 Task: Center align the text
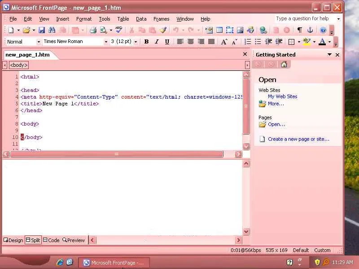pyautogui.click(x=190, y=42)
